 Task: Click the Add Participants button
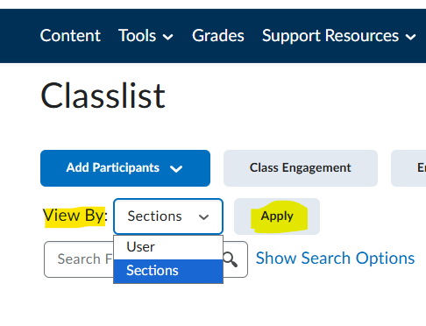125,168
